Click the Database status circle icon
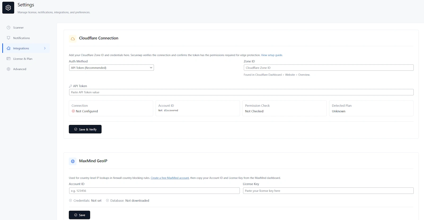The image size is (424, 220). [x=107, y=200]
